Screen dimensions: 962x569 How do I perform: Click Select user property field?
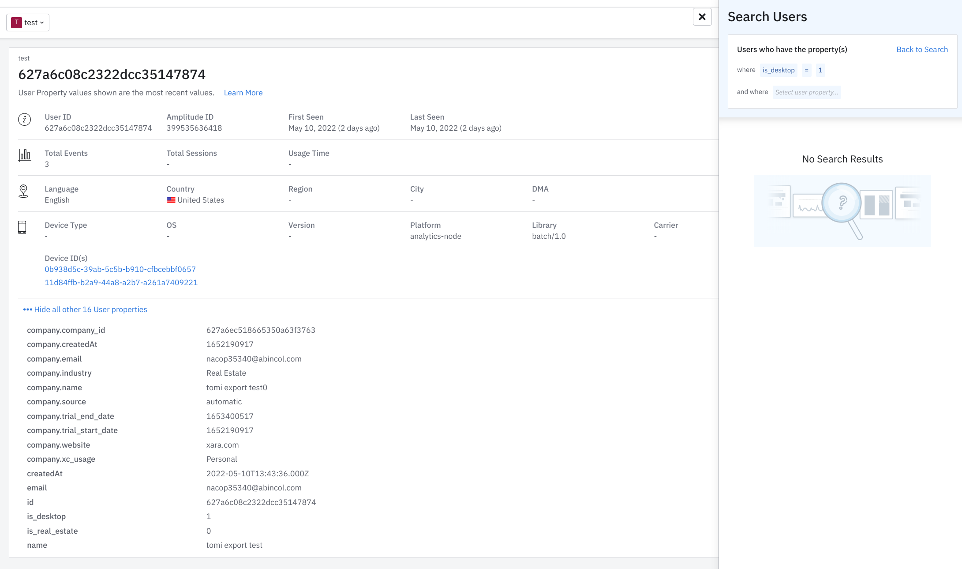click(x=806, y=92)
